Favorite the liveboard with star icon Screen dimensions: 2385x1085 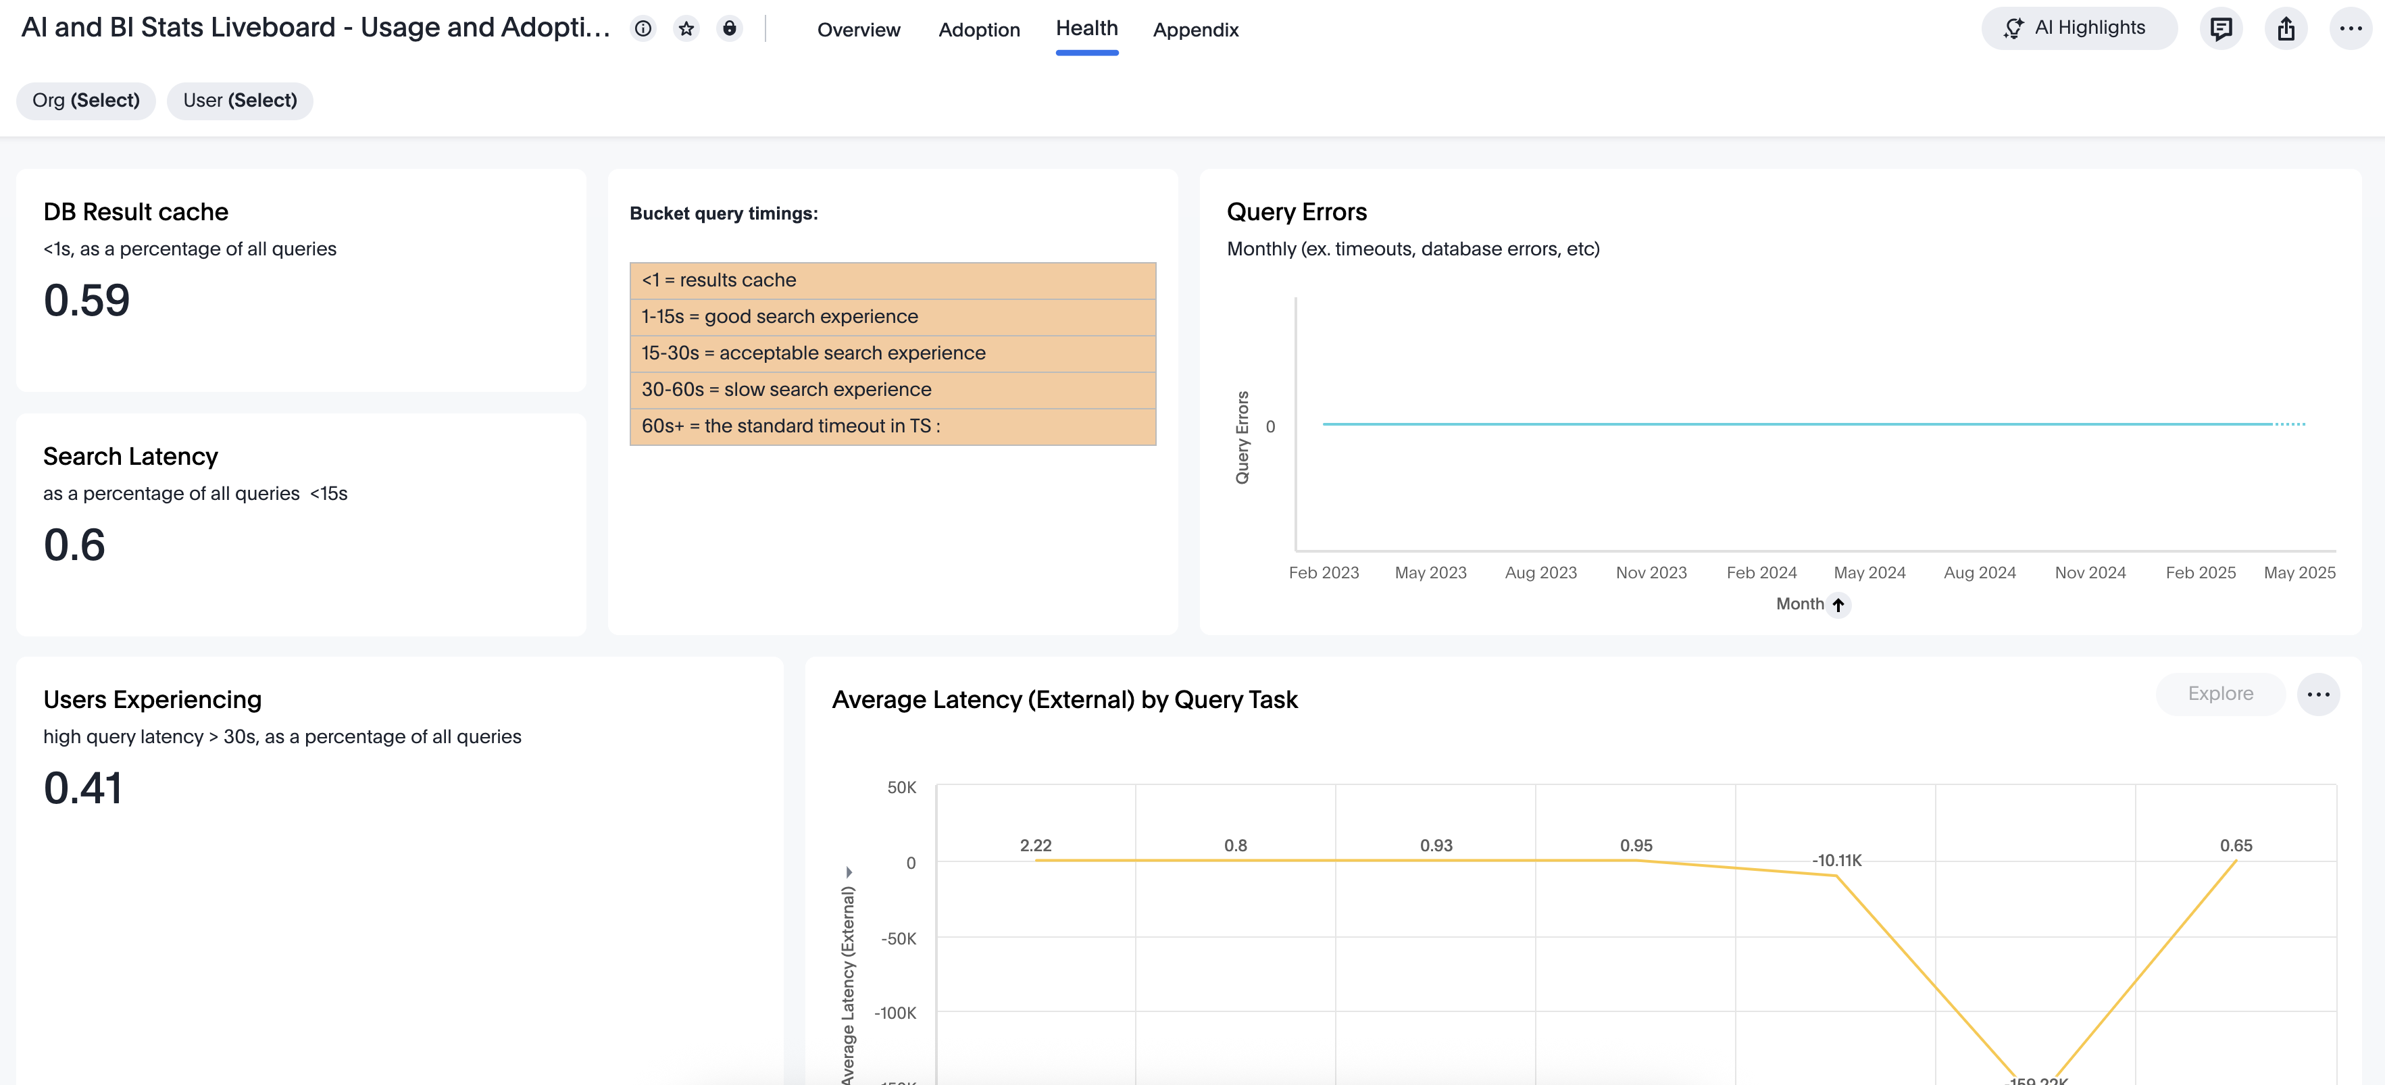[x=686, y=28]
